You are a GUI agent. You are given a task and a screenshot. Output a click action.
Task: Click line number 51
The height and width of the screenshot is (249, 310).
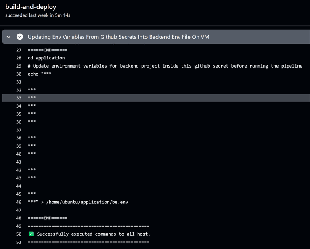pyautogui.click(x=19, y=242)
